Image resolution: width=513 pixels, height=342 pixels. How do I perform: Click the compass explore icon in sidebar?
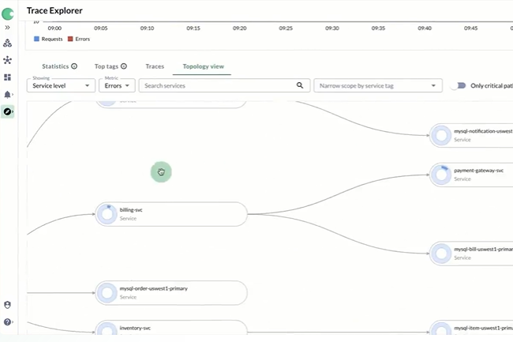[7, 112]
